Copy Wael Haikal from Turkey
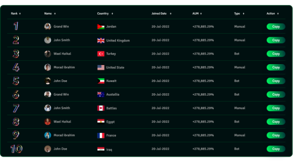The width and height of the screenshot is (293, 164). point(276,54)
